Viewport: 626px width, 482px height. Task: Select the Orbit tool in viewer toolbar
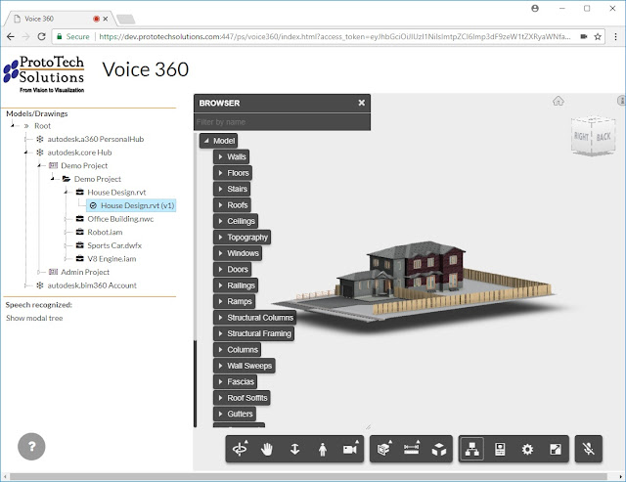pos(240,450)
